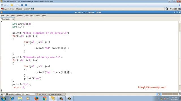Open the Places menu

19,9
